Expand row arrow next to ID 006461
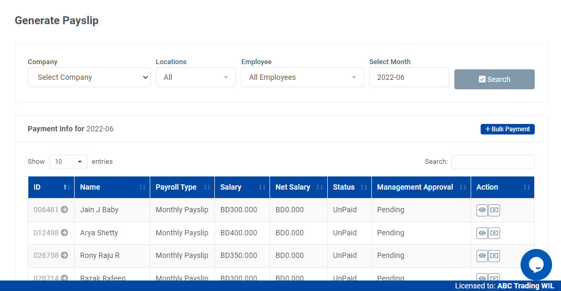This screenshot has width=561, height=291. pos(64,210)
